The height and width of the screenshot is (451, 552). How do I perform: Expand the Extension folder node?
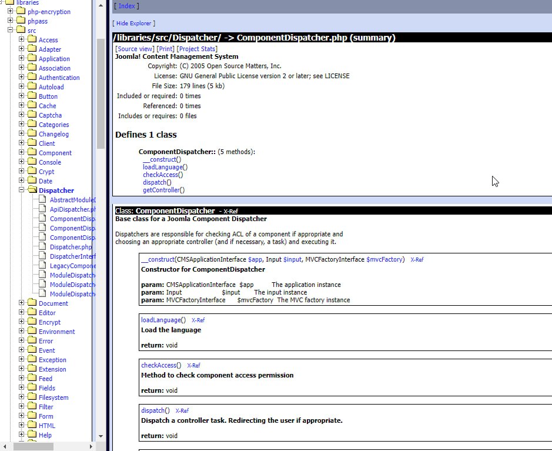pos(22,369)
